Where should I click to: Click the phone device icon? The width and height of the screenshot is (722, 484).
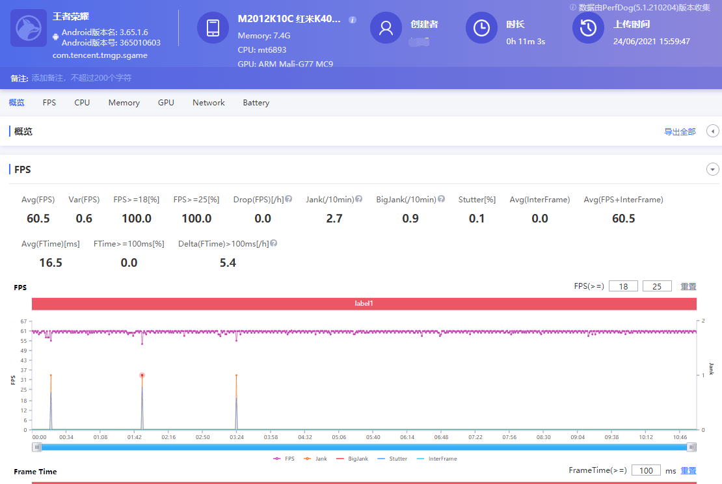(x=213, y=27)
